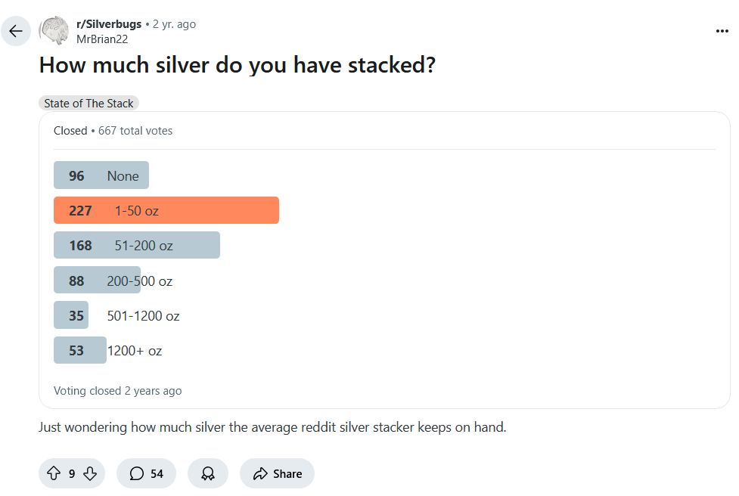Viewport: 739px width, 496px height.
Task: Click the back arrow button
Action: click(x=16, y=31)
